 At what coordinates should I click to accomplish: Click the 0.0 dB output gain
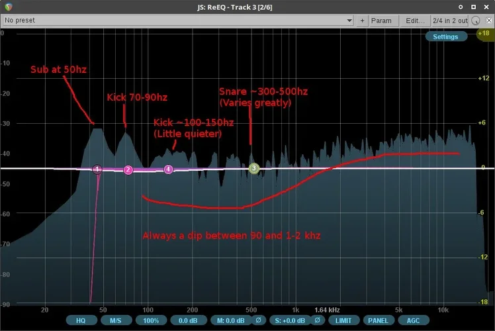188,320
